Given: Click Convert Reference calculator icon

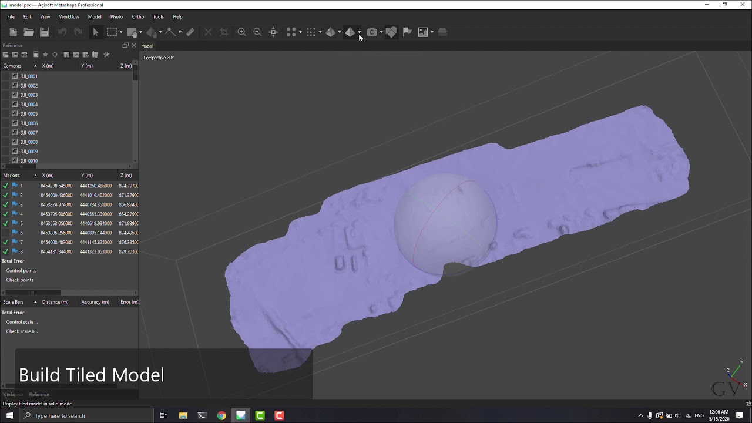Looking at the screenshot, I should [36, 55].
